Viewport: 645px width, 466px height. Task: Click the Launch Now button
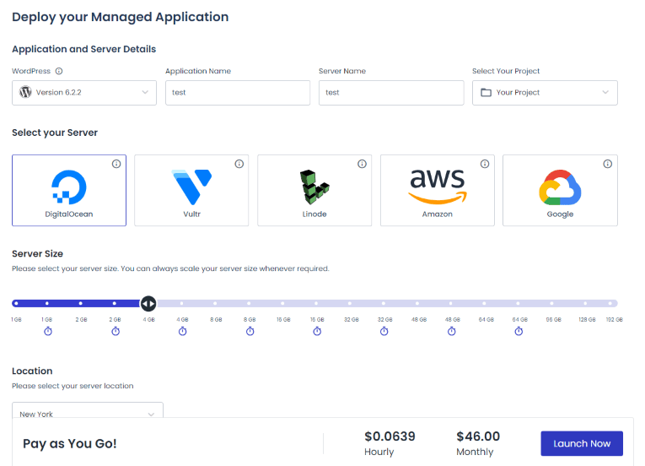pos(582,443)
